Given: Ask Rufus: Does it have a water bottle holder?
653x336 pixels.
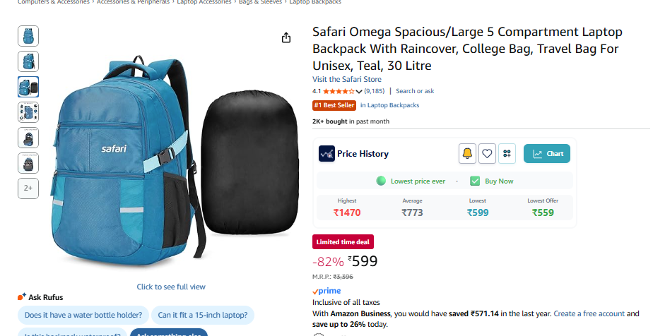Looking at the screenshot, I should click(x=83, y=315).
